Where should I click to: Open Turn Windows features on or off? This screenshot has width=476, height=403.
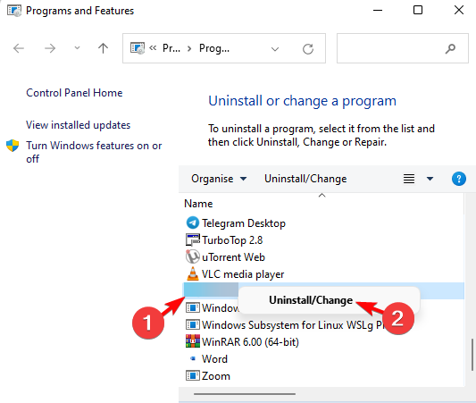[94, 152]
